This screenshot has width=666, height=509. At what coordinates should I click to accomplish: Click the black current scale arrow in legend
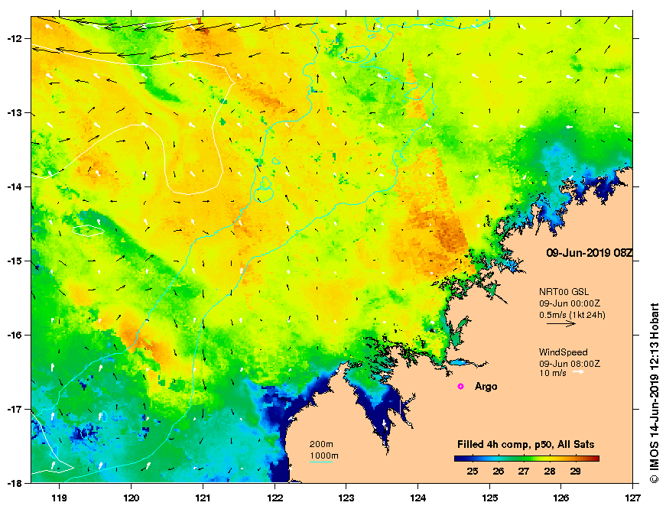pos(561,323)
